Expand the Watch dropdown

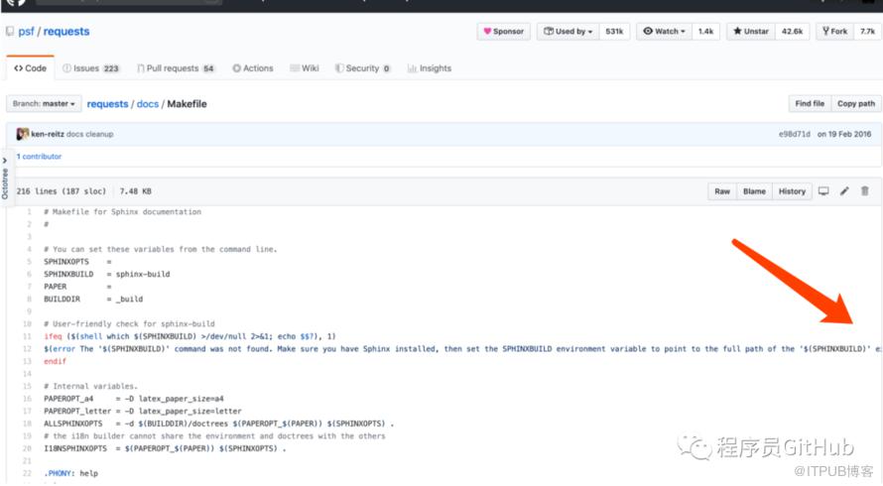pyautogui.click(x=664, y=32)
